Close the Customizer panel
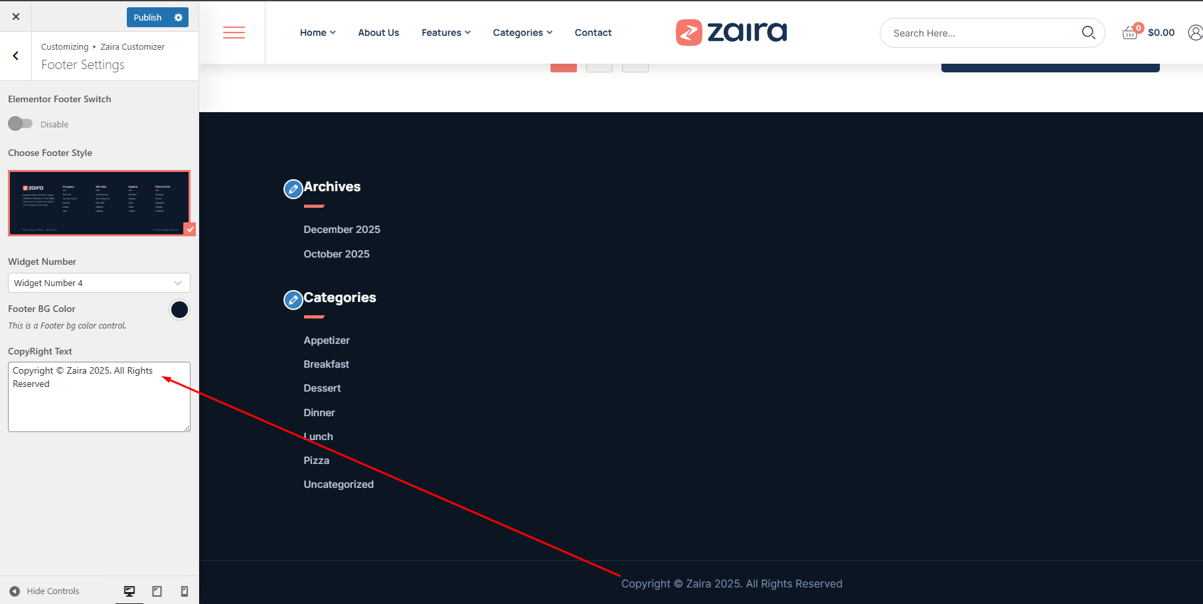The width and height of the screenshot is (1203, 604). 16,17
